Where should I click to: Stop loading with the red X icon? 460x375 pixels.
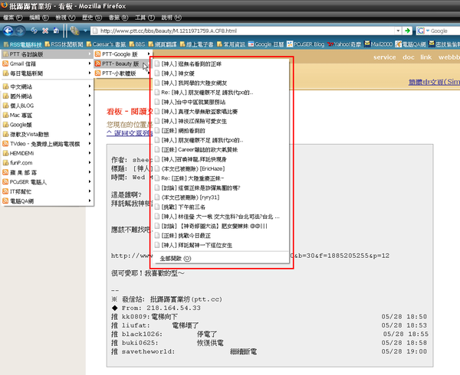(x=45, y=31)
